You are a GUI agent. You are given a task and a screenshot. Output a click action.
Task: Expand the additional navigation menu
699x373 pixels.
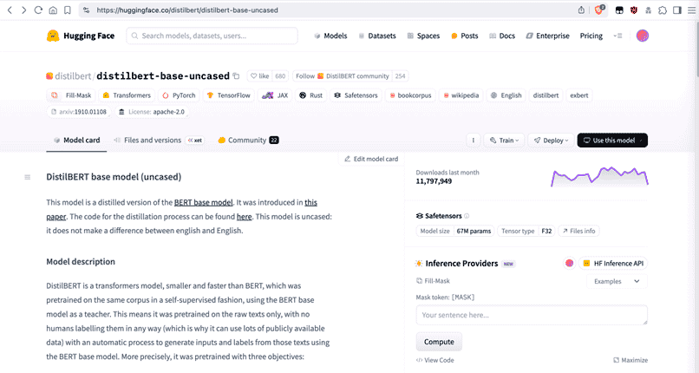[x=617, y=36]
